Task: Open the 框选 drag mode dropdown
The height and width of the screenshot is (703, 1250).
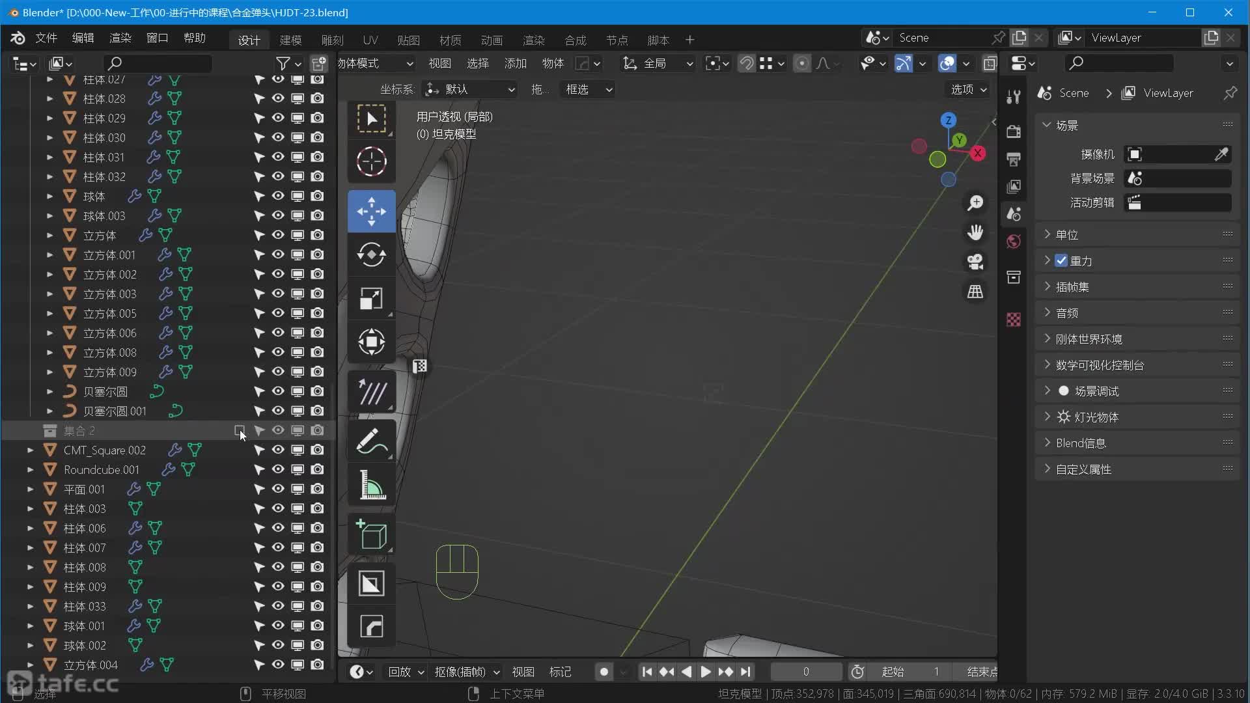Action: pos(589,89)
